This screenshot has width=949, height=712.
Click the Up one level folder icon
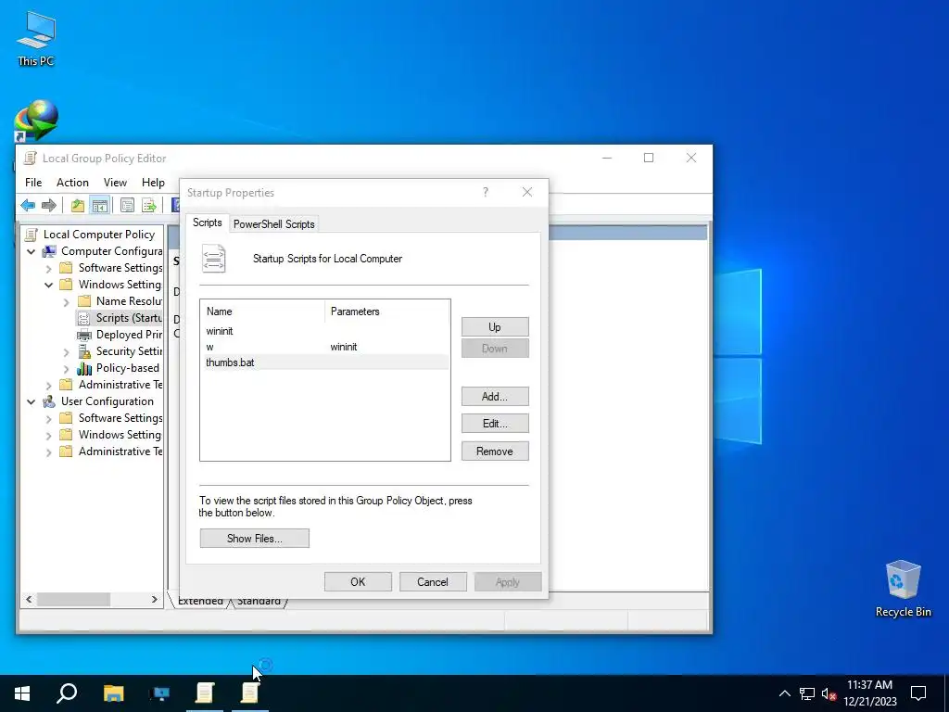pyautogui.click(x=78, y=205)
